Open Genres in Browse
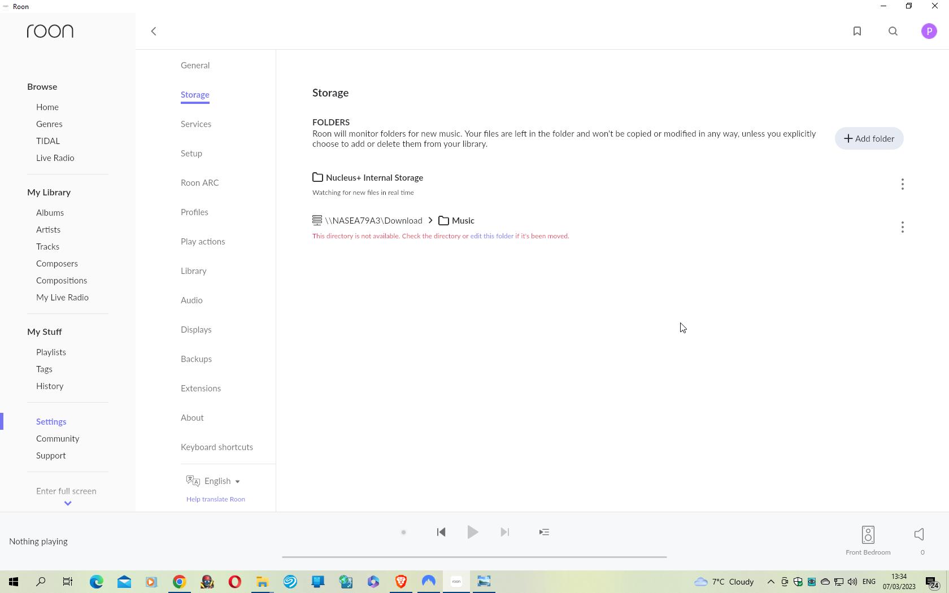Viewport: 949px width, 593px height. 49,124
